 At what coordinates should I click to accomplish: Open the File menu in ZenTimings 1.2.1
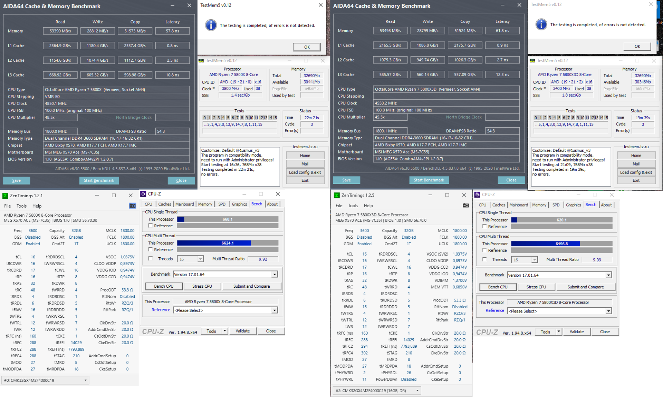(7, 206)
